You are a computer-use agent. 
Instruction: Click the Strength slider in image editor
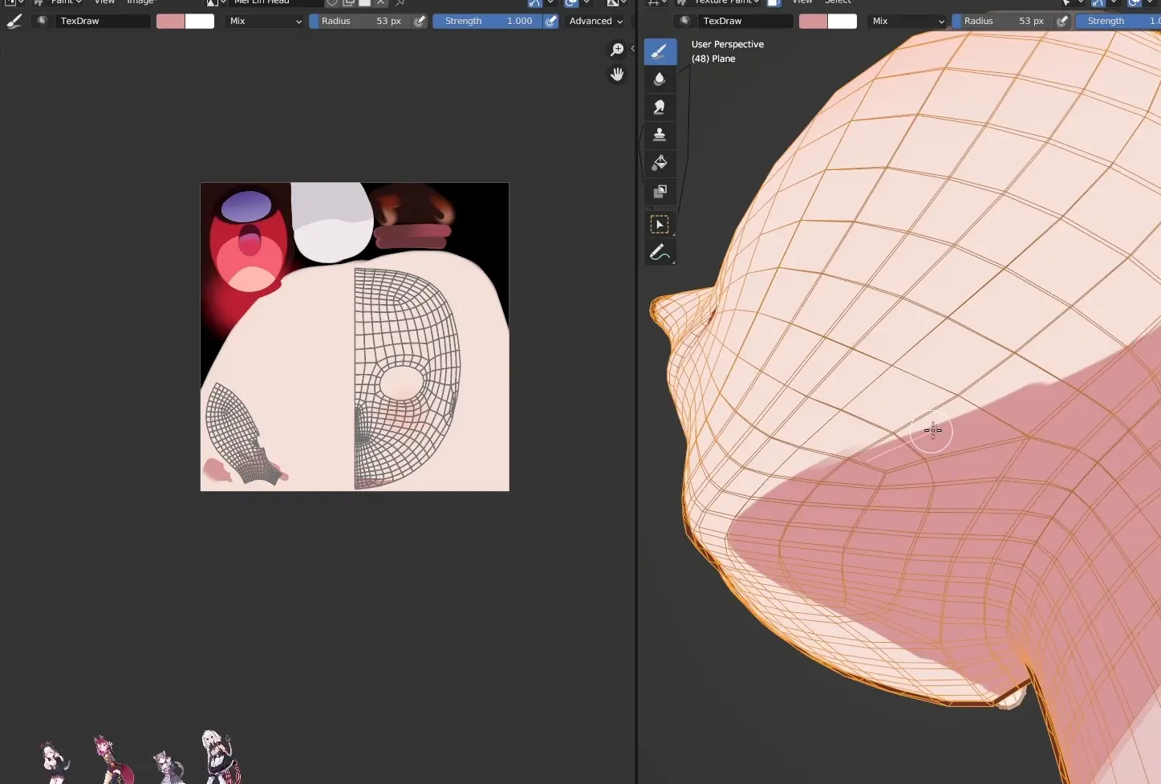pos(488,22)
